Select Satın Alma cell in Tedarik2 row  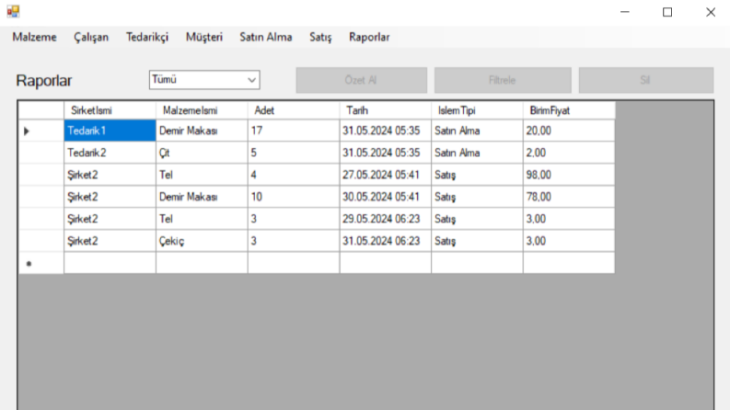coord(477,153)
